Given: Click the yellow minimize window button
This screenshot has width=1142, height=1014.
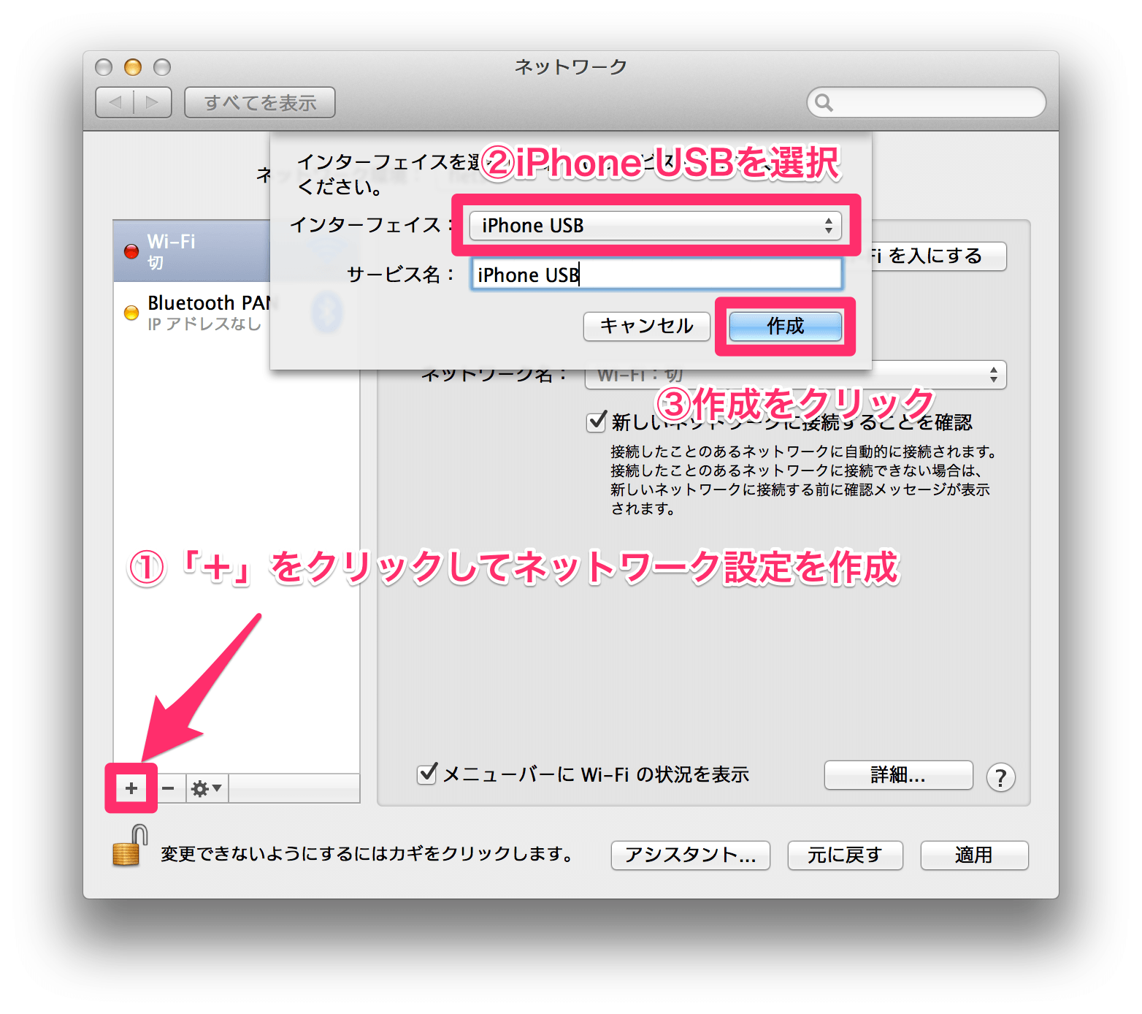Looking at the screenshot, I should point(133,67).
